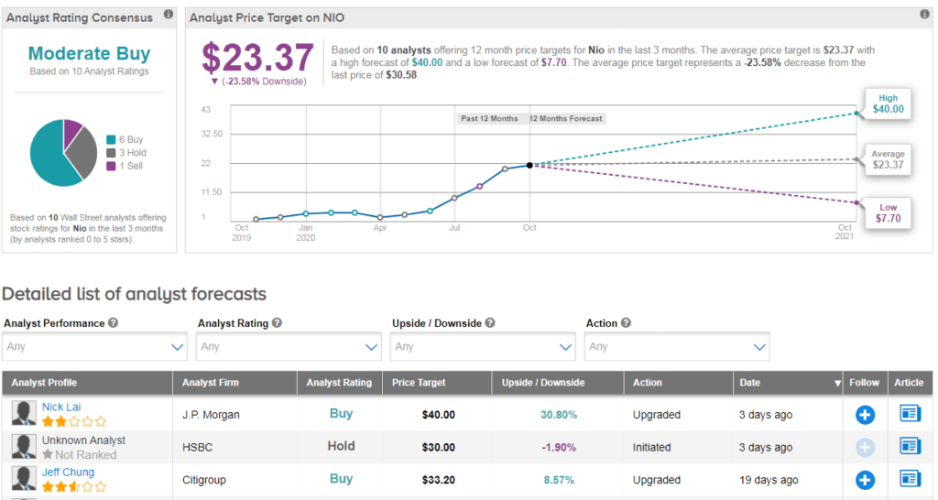Follow analyst Nick Lai with plus icon
Viewport: 938px width, 500px height.
tap(865, 415)
